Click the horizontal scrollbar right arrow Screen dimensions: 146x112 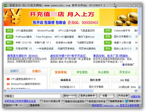click(x=136, y=91)
